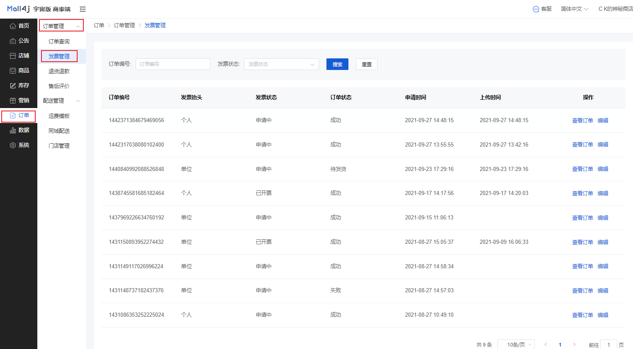This screenshot has width=633, height=349.
Task: Click 查看订单 for order 1442317038080102400
Action: [582, 144]
